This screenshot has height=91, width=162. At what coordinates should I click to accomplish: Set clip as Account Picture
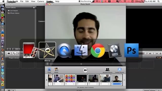pyautogui.click(x=107, y=71)
